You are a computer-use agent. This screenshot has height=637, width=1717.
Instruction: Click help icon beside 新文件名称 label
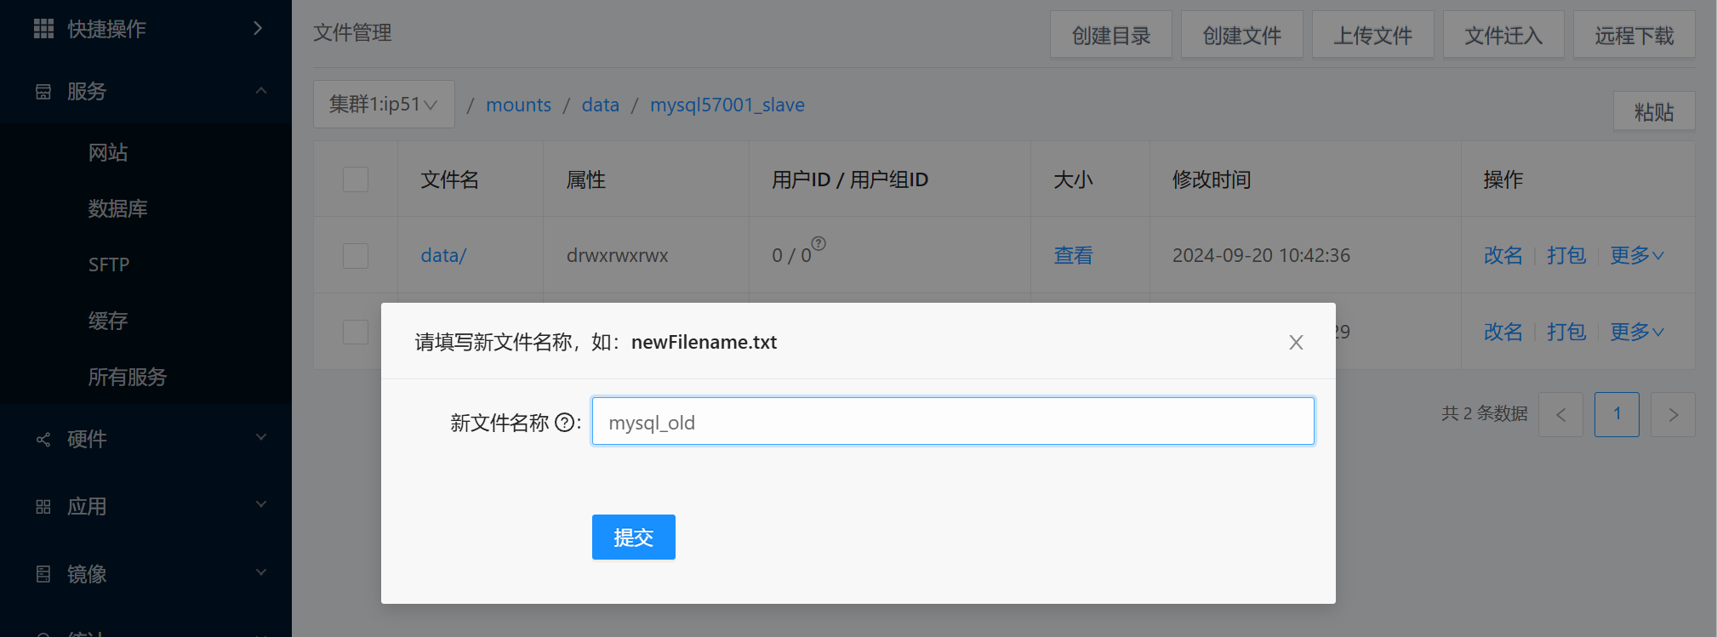pos(564,423)
